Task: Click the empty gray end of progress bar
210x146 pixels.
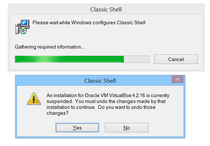Action: [x=136, y=59]
